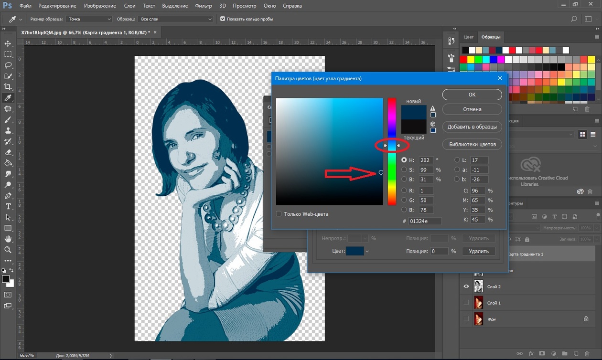
Task: Select the Zoom magnifier tool
Action: click(8, 250)
